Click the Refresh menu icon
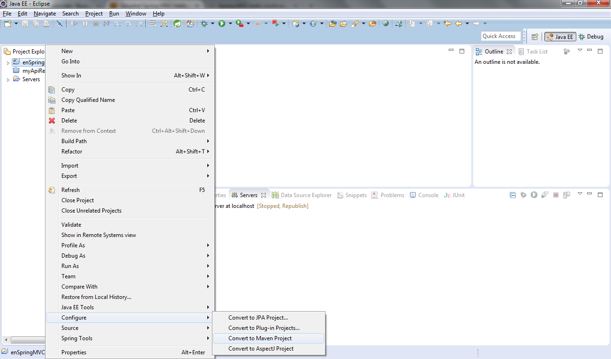This screenshot has height=359, width=611. coord(52,190)
